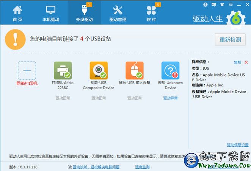Click the skin T-shirt icon
Screen dimensions: 251x171
[x=221, y=5]
